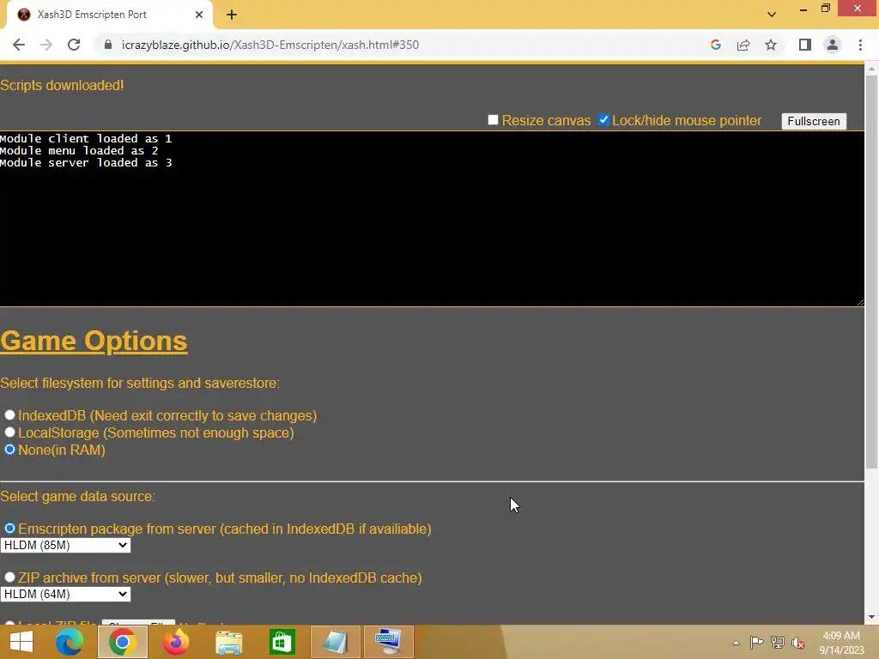This screenshot has height=659, width=879.
Task: Open Action Center flag icon
Action: [x=756, y=642]
